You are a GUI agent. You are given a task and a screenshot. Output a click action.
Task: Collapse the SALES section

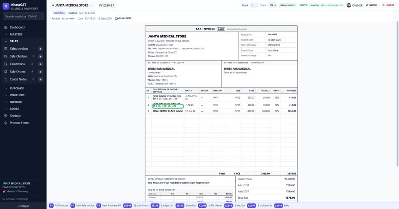click(x=23, y=41)
